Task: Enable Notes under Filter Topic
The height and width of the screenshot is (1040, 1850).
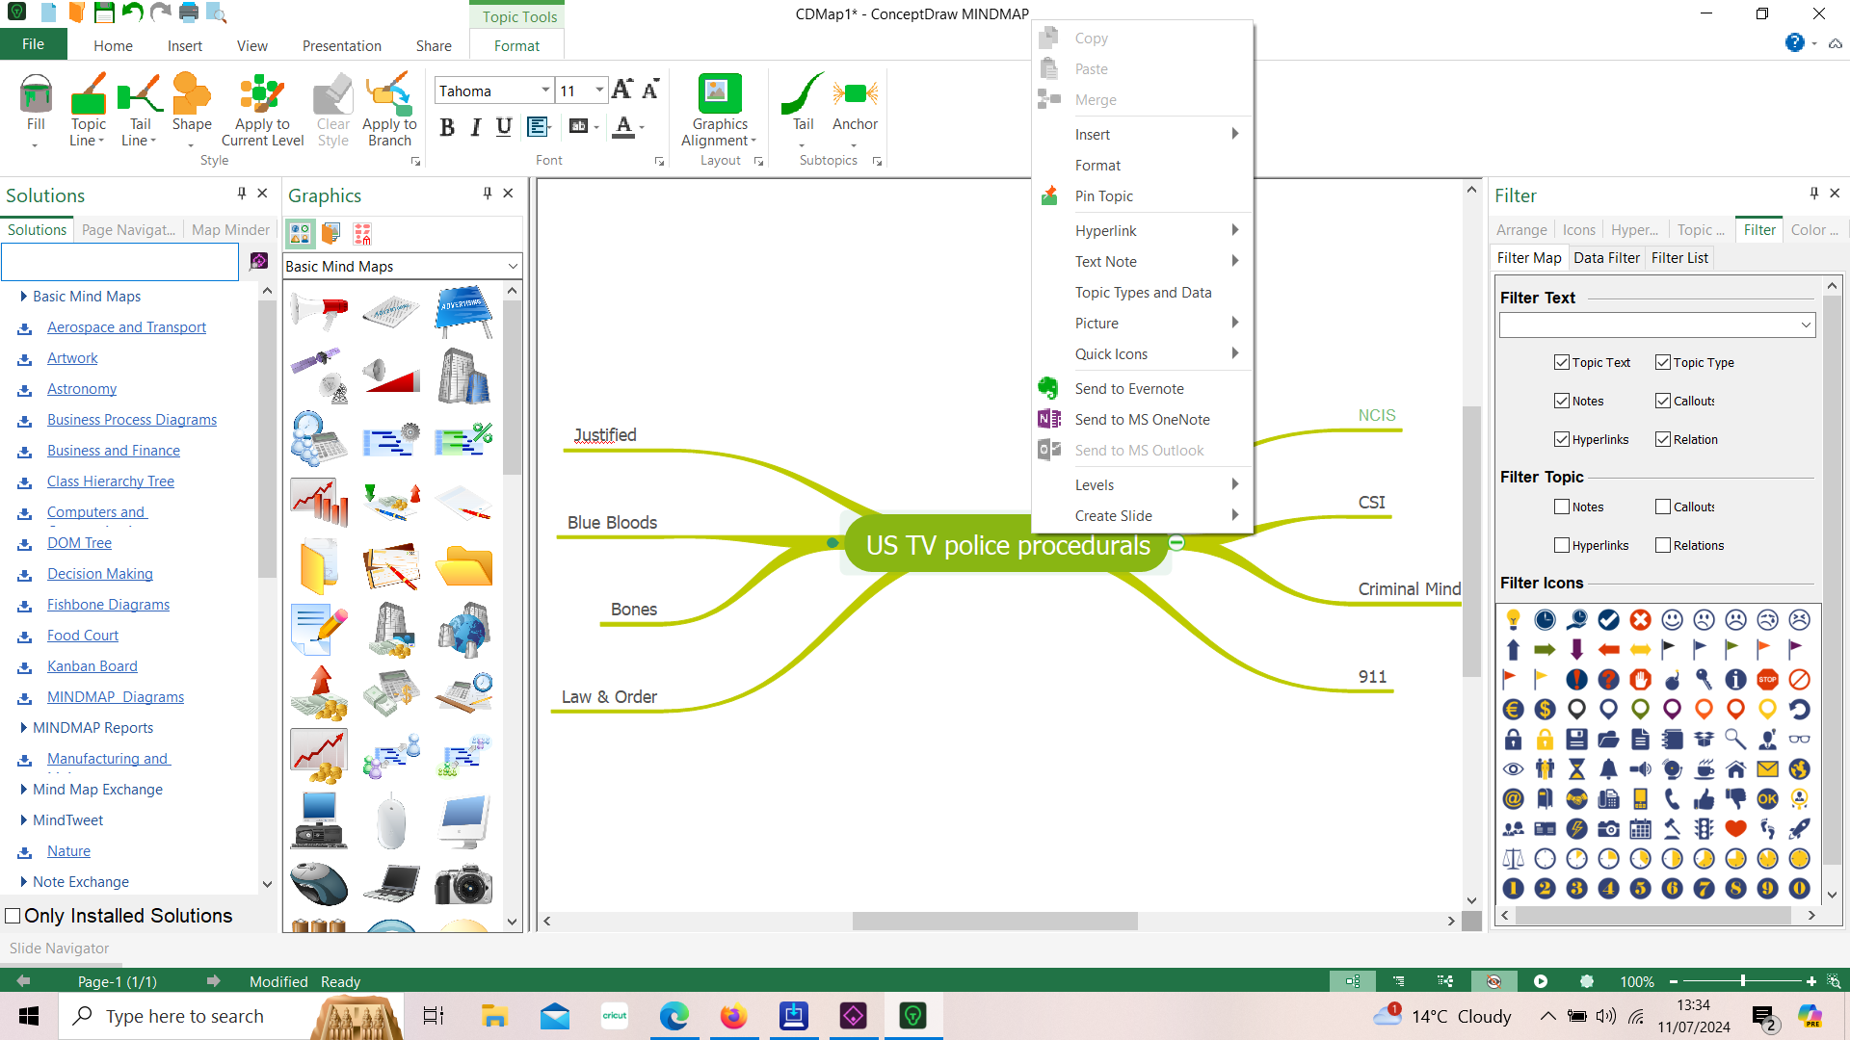Action: tap(1562, 507)
